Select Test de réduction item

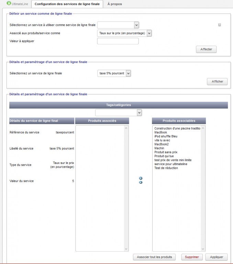click(166, 168)
